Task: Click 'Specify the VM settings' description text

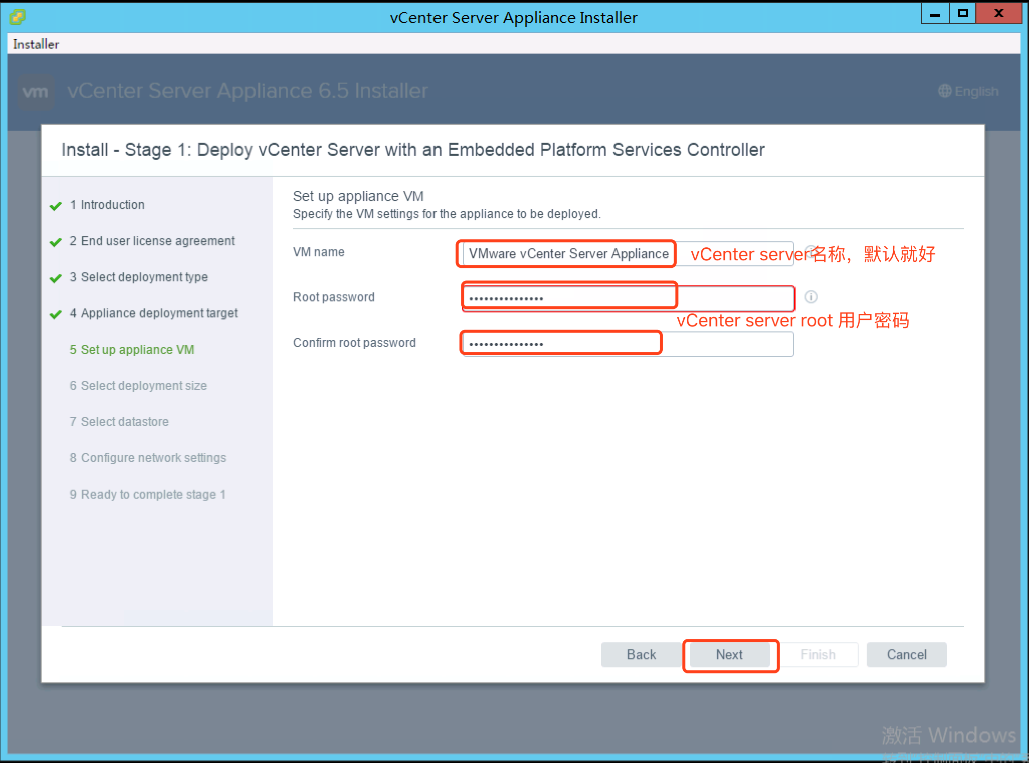Action: click(x=447, y=214)
